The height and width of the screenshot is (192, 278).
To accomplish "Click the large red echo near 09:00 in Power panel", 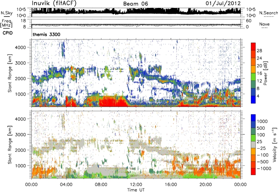I will pos(114,102).
